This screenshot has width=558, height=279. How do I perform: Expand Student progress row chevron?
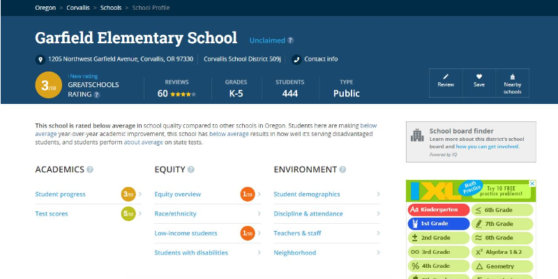tap(140, 195)
